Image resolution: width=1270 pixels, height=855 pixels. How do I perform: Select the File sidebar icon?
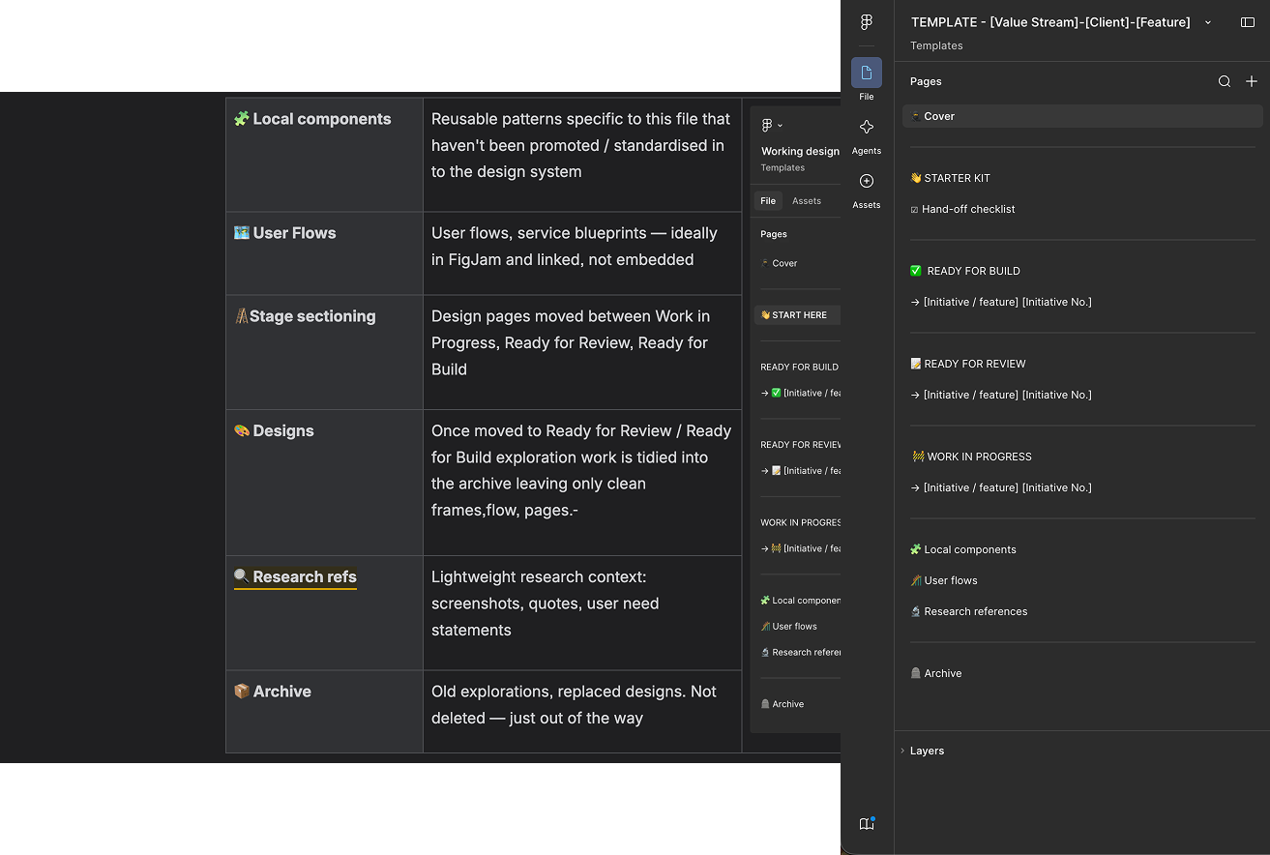tap(867, 73)
